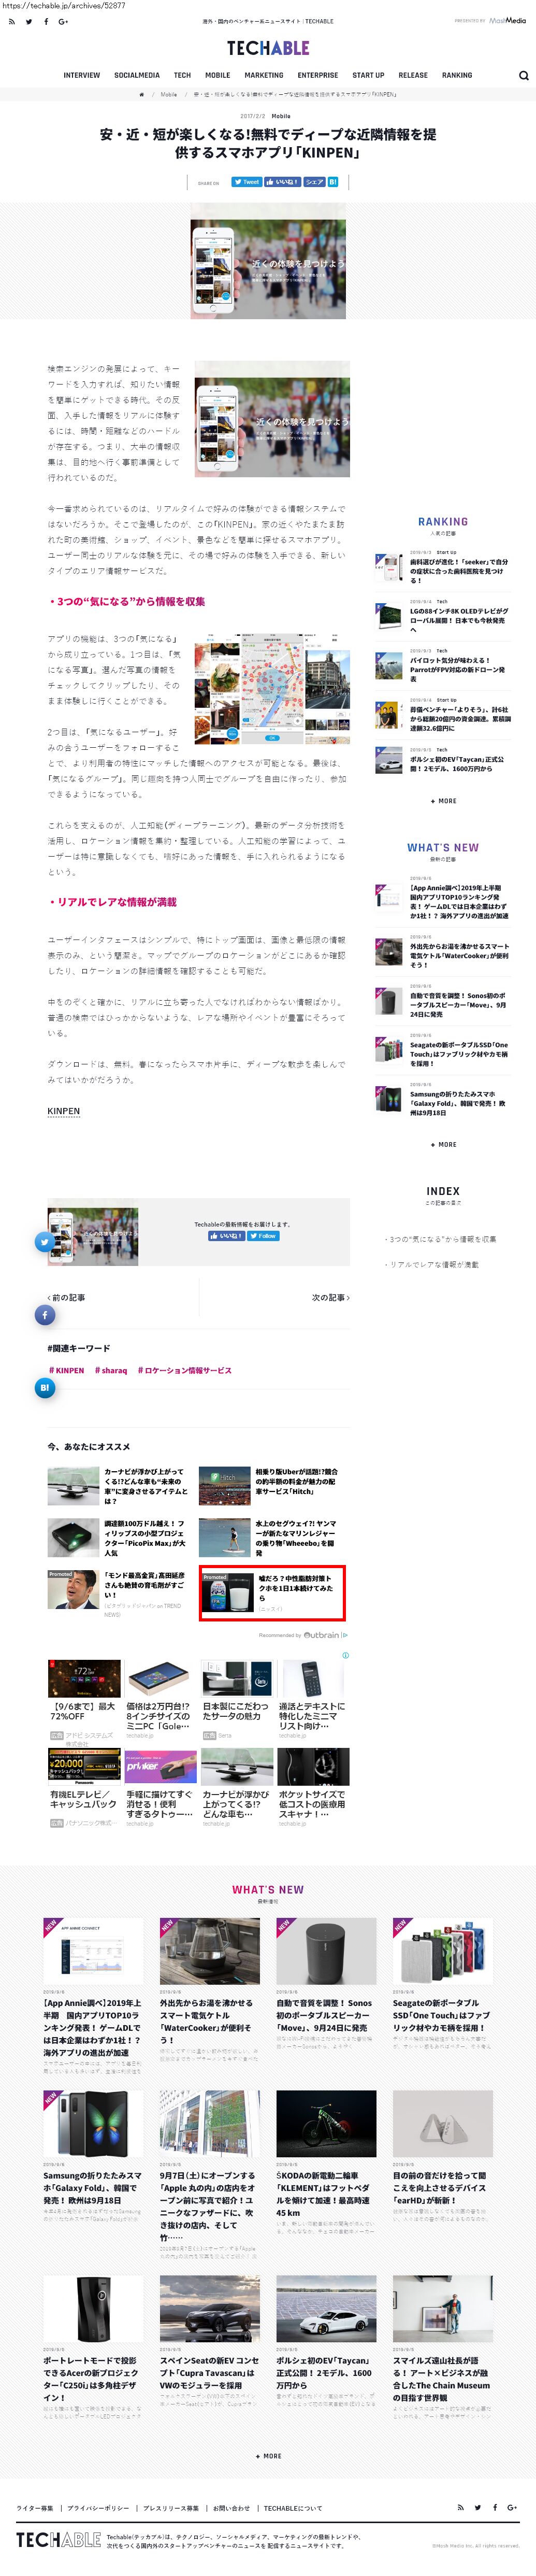The image size is (536, 2576).
Task: Open MARKETING in the navigation menu
Action: click(x=264, y=75)
